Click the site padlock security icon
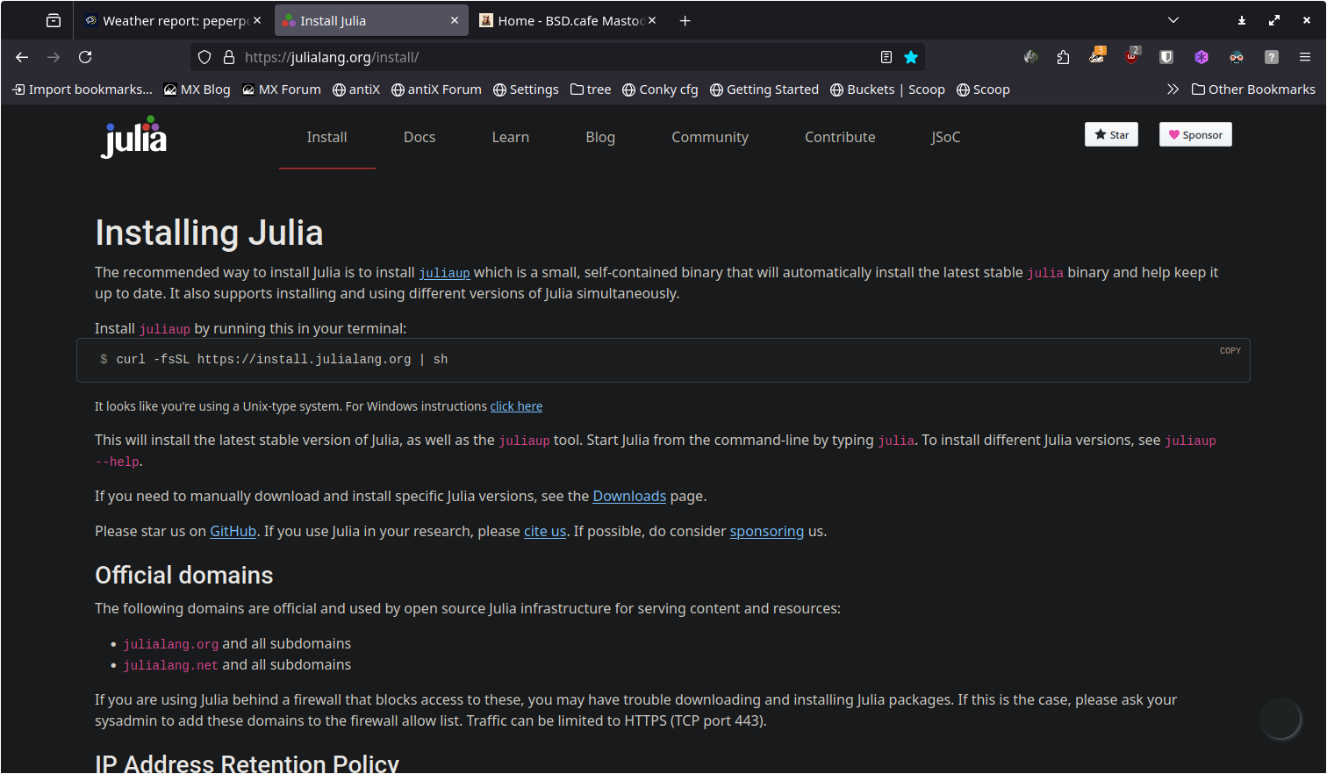 coord(229,57)
